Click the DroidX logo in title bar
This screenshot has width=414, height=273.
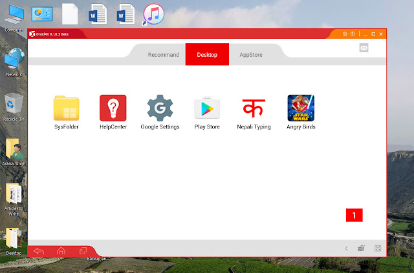point(32,34)
